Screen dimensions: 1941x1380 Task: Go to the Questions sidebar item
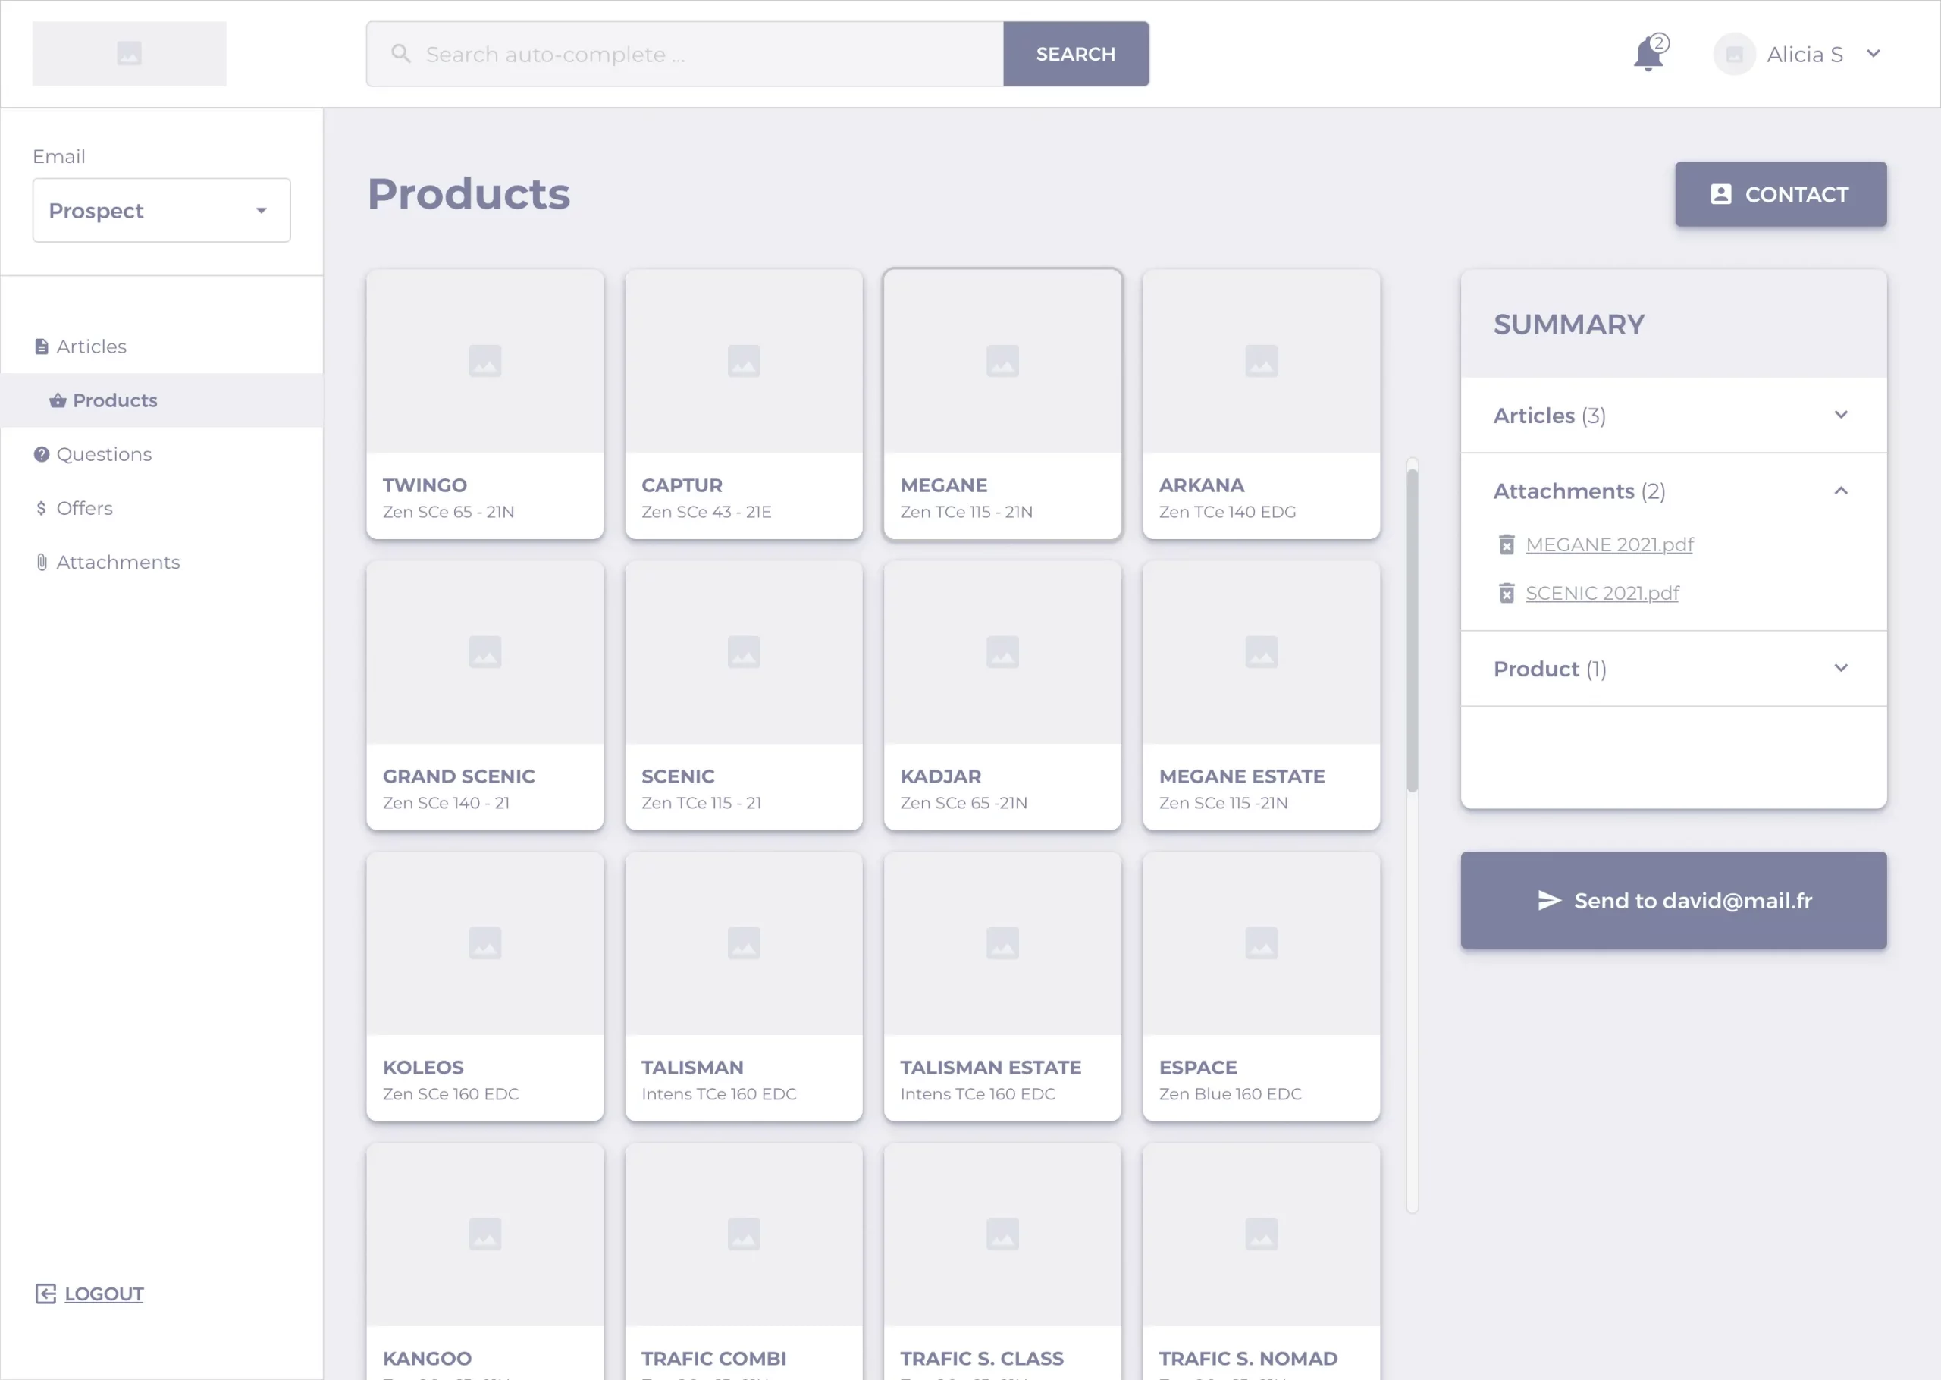(104, 455)
